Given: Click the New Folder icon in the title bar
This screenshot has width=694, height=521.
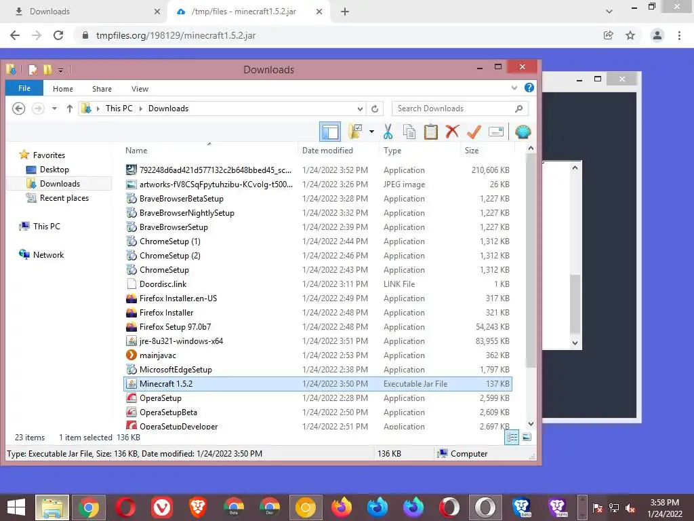Looking at the screenshot, I should [47, 70].
